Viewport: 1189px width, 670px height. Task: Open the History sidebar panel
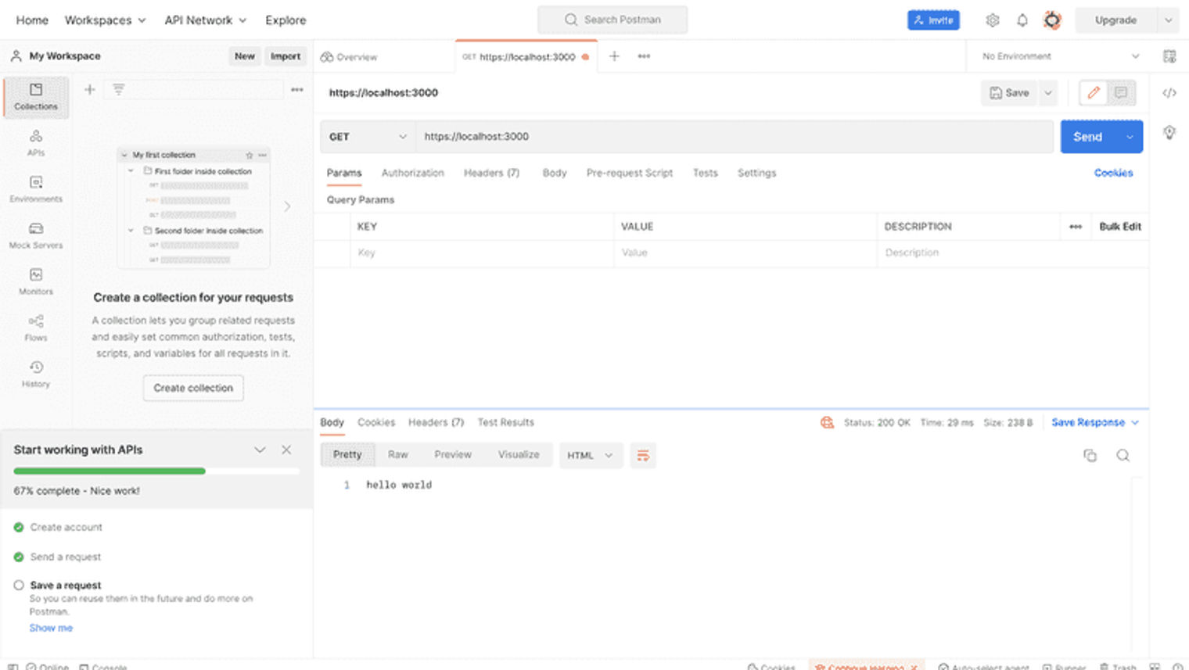click(36, 374)
